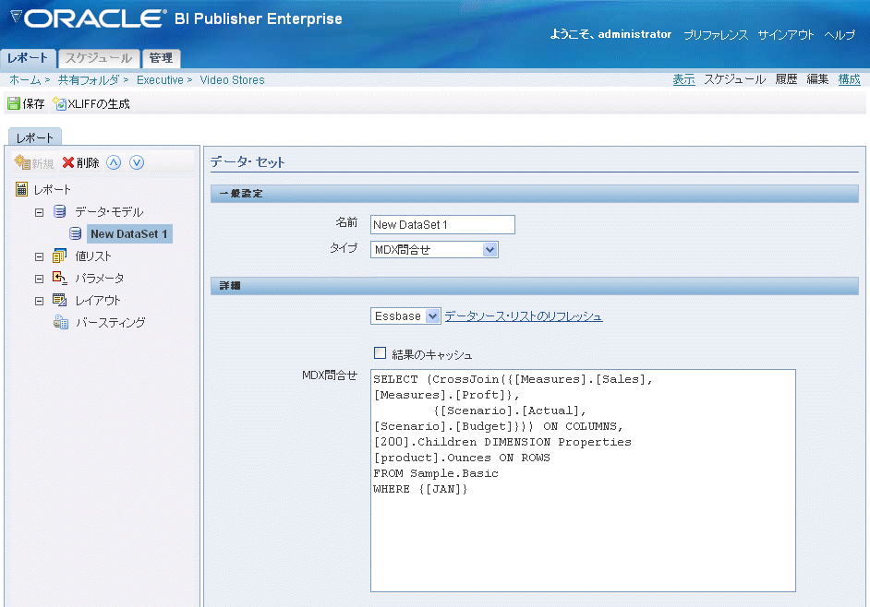This screenshot has width=870, height=607.
Task: Select レイアウト label in the tree
Action: coord(98,301)
